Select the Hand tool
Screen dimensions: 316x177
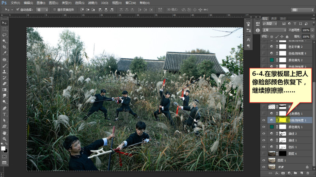[x=4, y=133]
